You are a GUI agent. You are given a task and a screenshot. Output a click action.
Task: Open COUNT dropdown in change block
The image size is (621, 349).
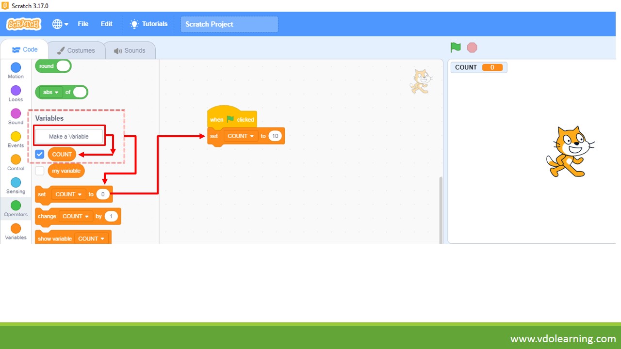(76, 216)
